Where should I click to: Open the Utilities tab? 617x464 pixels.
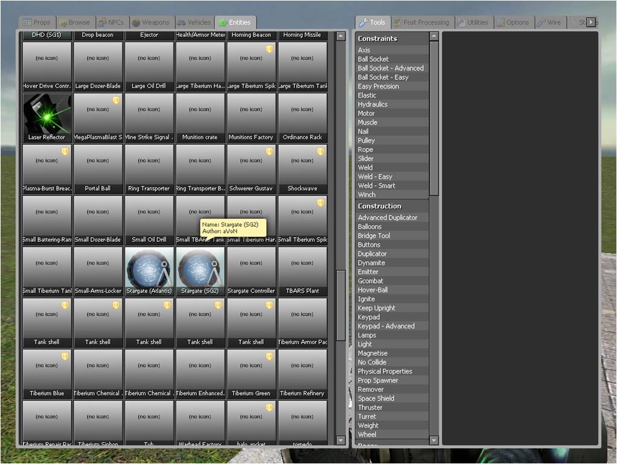coord(473,22)
